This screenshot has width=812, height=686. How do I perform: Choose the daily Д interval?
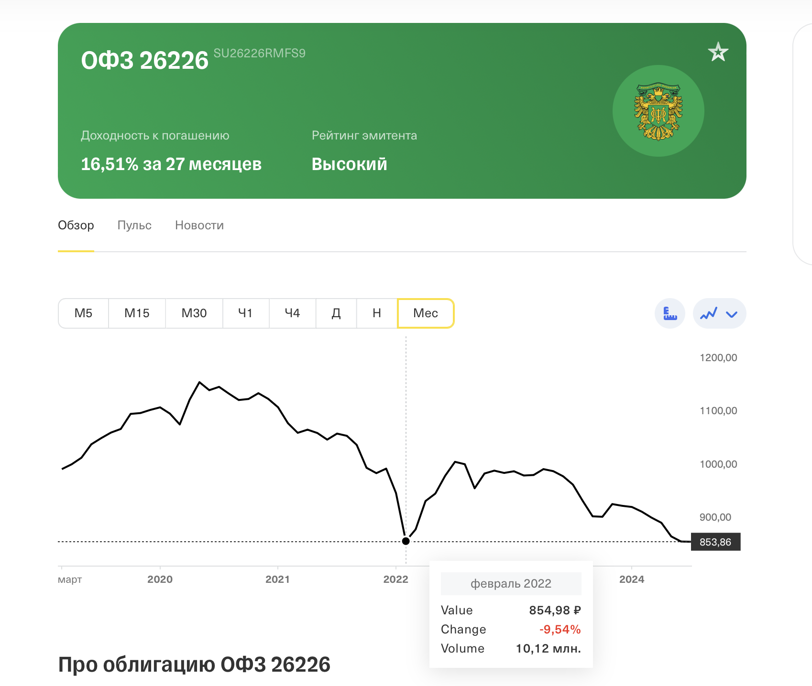pos(336,313)
